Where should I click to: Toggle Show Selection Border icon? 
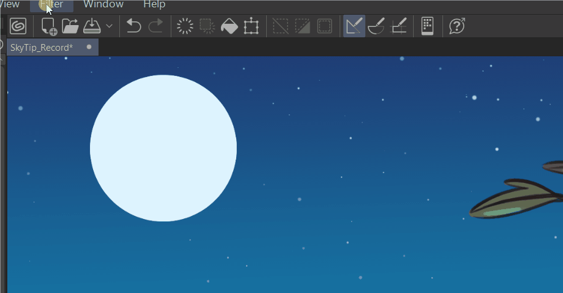(x=324, y=26)
